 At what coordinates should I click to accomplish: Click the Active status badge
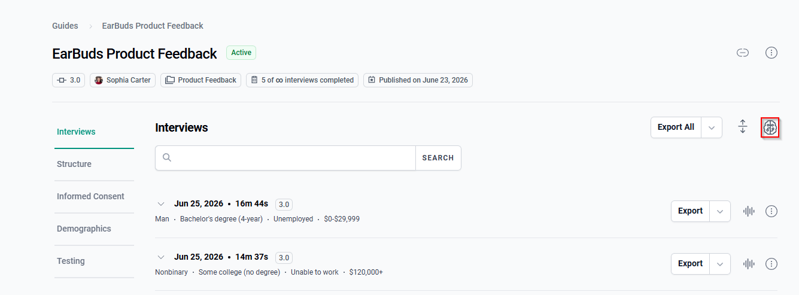pos(241,53)
